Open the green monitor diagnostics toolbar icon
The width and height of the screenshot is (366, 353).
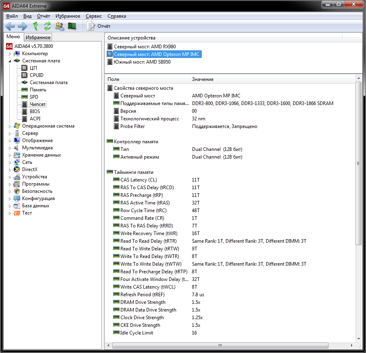click(x=72, y=26)
